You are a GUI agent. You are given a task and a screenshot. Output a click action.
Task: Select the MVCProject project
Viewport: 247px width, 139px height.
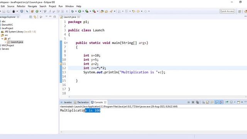point(8,46)
